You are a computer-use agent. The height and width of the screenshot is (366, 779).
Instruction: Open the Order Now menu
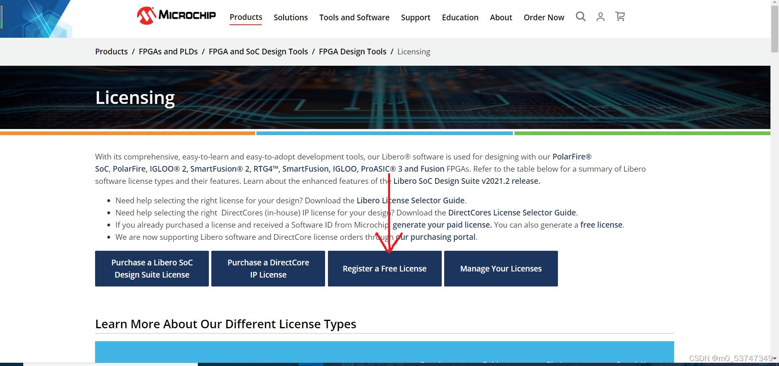(x=544, y=17)
